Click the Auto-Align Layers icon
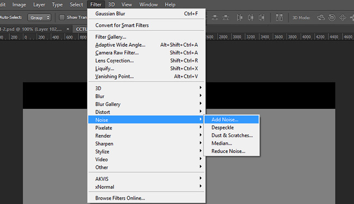 [x=279, y=17]
